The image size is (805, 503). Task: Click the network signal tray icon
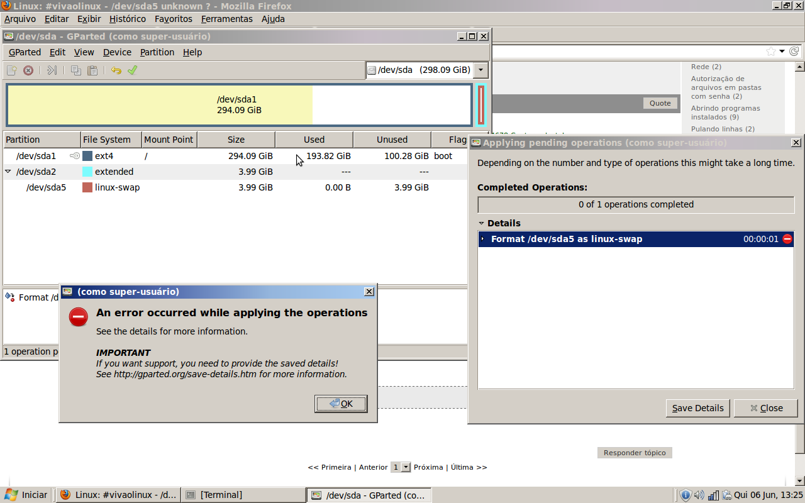713,495
